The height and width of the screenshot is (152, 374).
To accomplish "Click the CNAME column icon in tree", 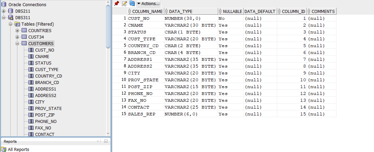I will pos(31,56).
